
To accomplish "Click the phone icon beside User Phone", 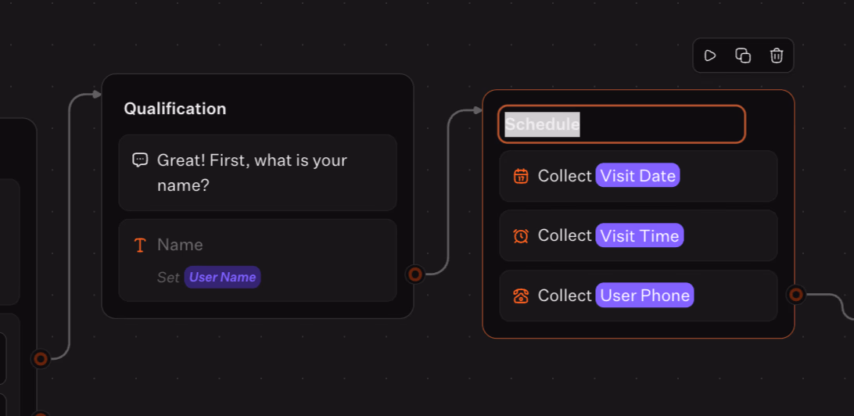I will [521, 296].
